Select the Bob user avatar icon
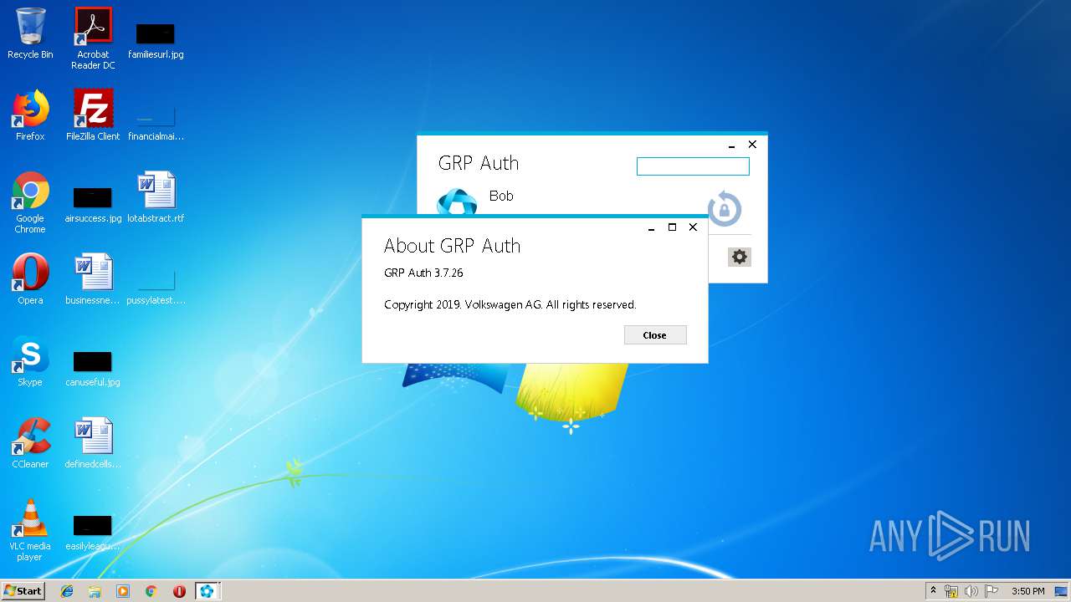 [x=457, y=202]
